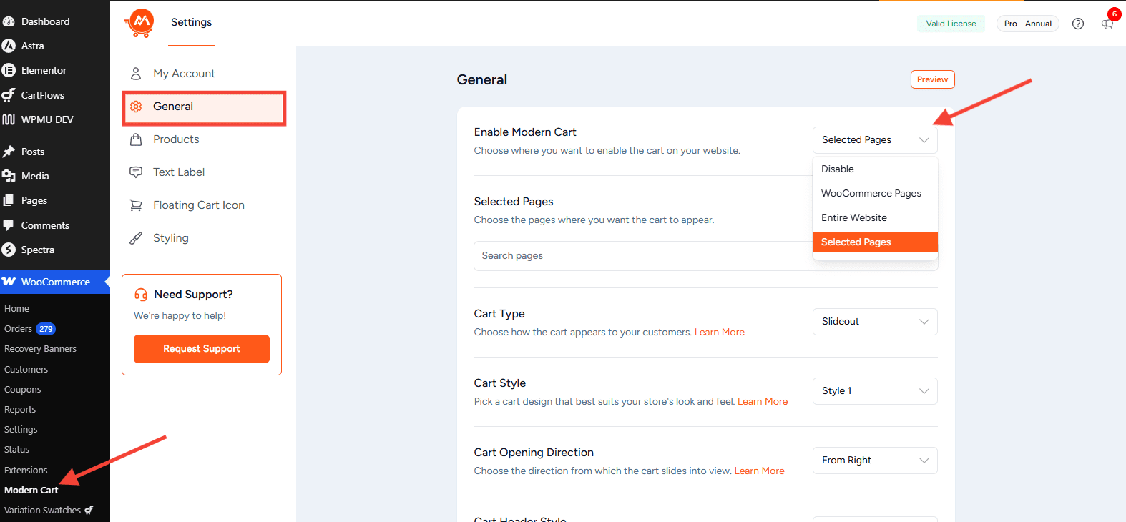Click the Request Support button
The height and width of the screenshot is (522, 1126).
click(202, 349)
